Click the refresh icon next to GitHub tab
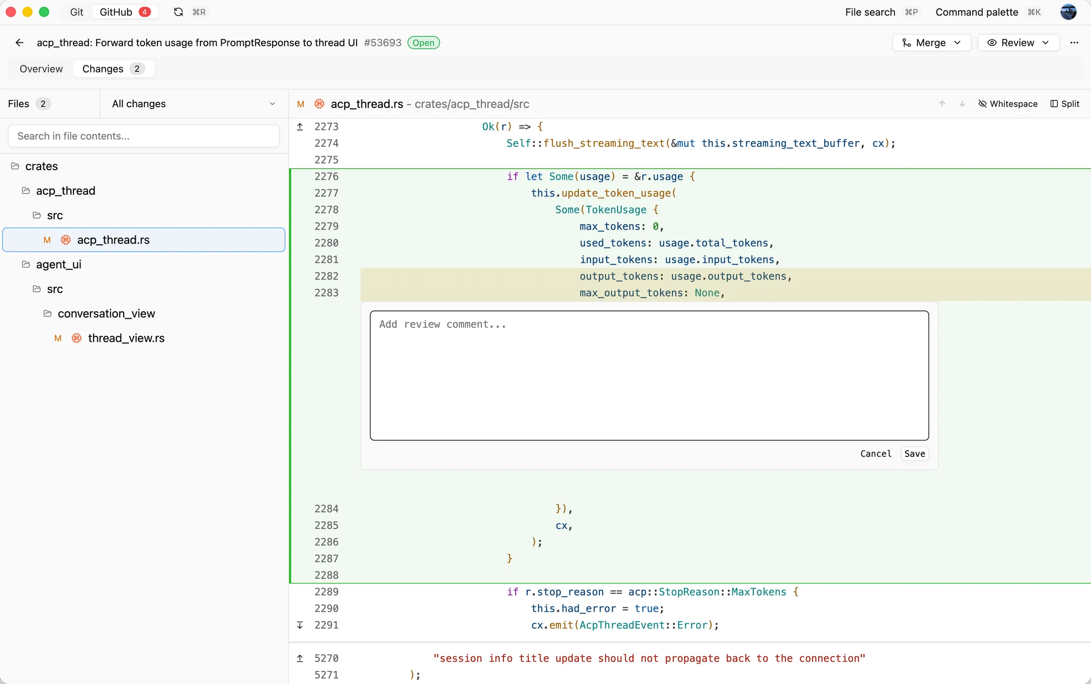This screenshot has height=684, width=1091. (x=178, y=12)
